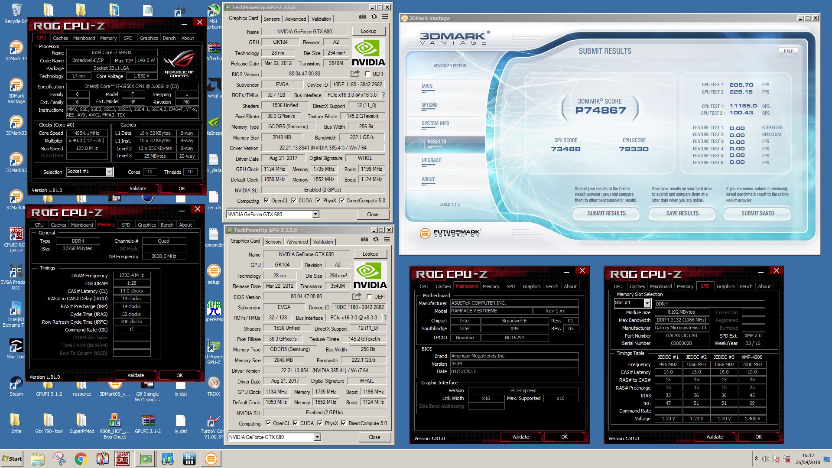Viewport: 832px width, 468px height.
Task: Click Save Results button in 3DMark Vantage
Action: pos(682,213)
